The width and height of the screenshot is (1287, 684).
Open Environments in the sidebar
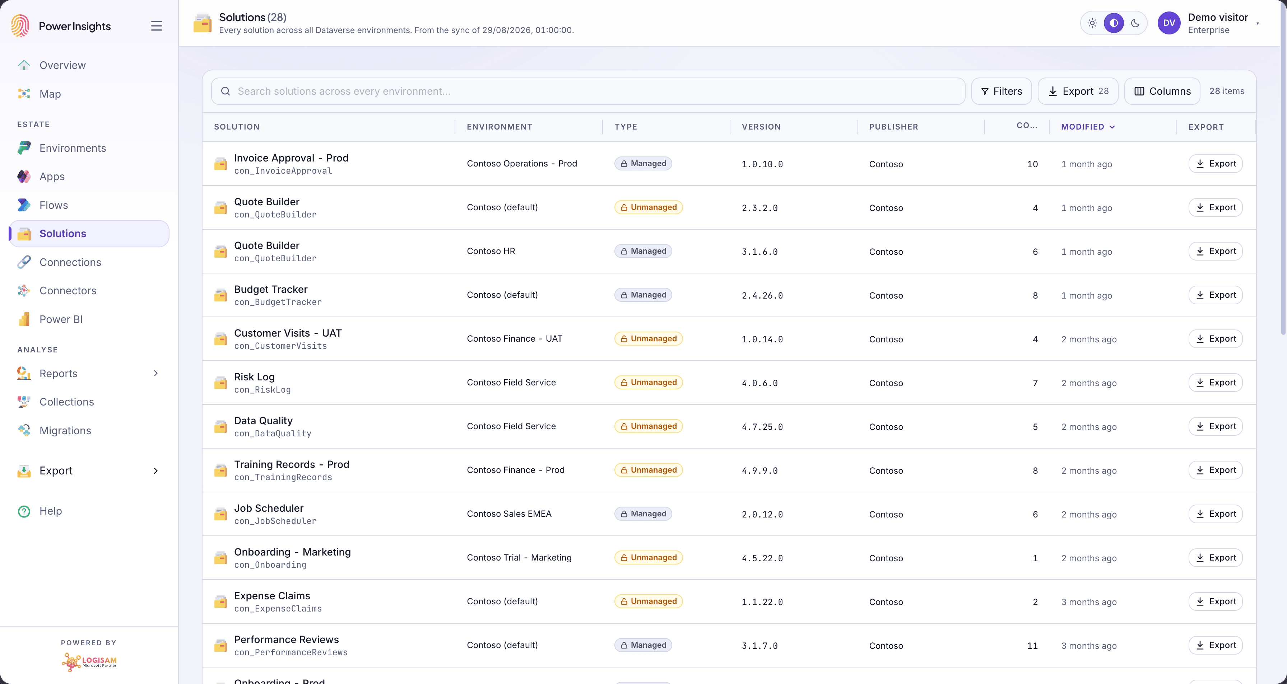(89, 148)
